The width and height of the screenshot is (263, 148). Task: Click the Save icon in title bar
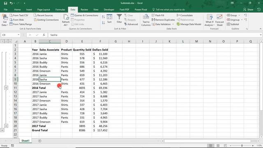click(5, 3)
